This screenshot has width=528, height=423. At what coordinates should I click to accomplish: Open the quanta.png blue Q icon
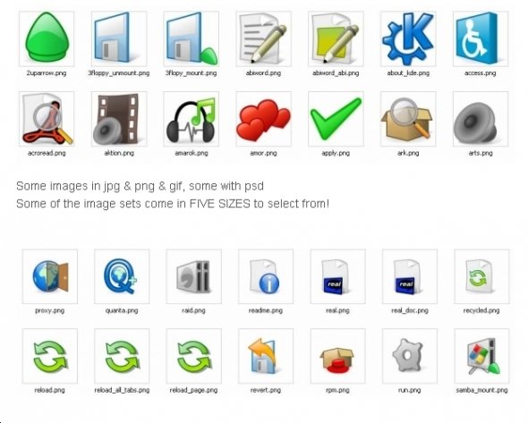(122, 276)
